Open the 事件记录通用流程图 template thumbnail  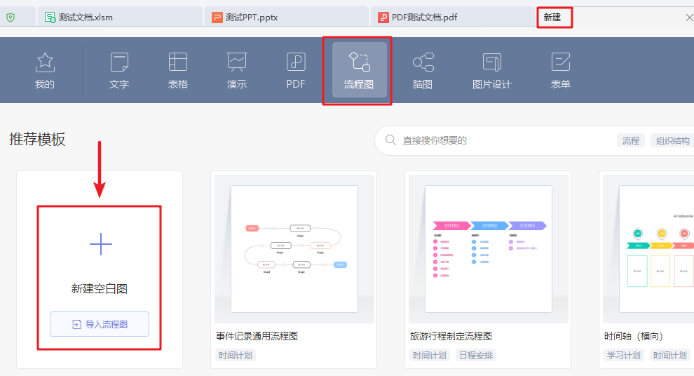click(x=294, y=249)
